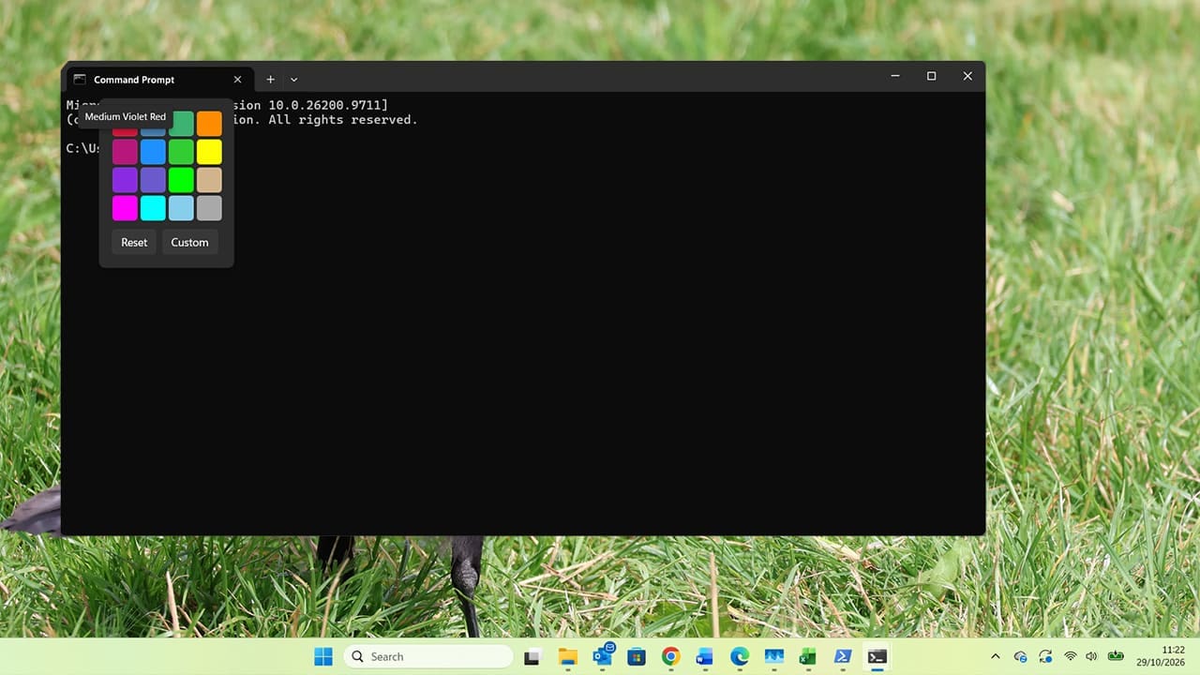Pick the medium green swatch beside yellow
Viewport: 1200px width, 675px height.
point(181,152)
